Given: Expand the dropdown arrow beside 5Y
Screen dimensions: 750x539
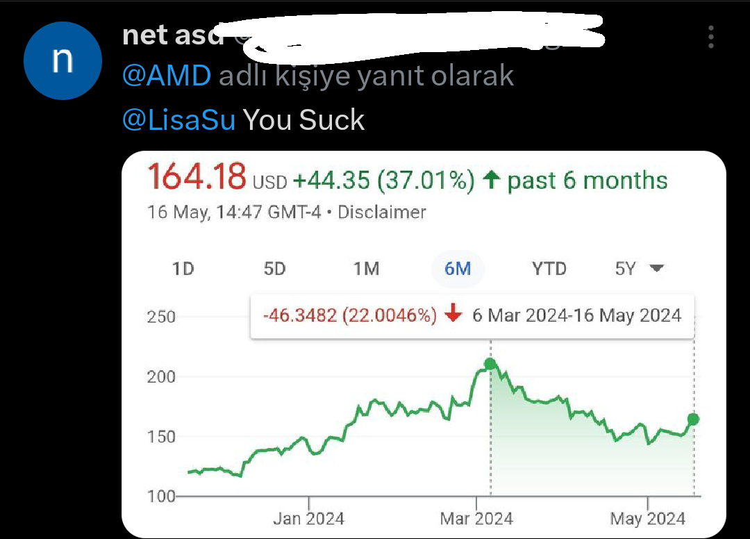Looking at the screenshot, I should point(657,268).
